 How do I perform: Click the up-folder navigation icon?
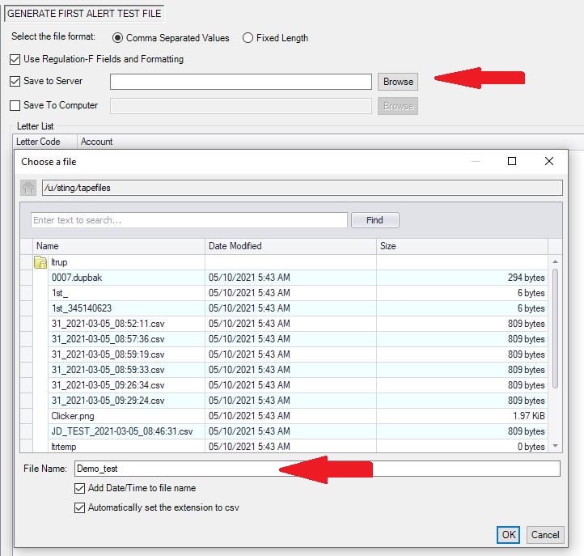click(28, 188)
